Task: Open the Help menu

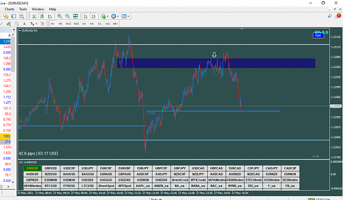Action: [x=53, y=9]
